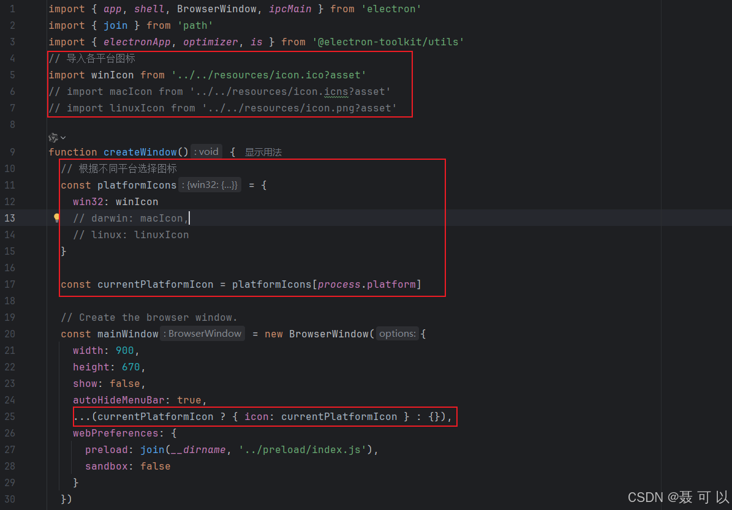Click the '// linux: linuxIcon' comment
Viewport: 732px width, 510px height.
[x=130, y=234]
